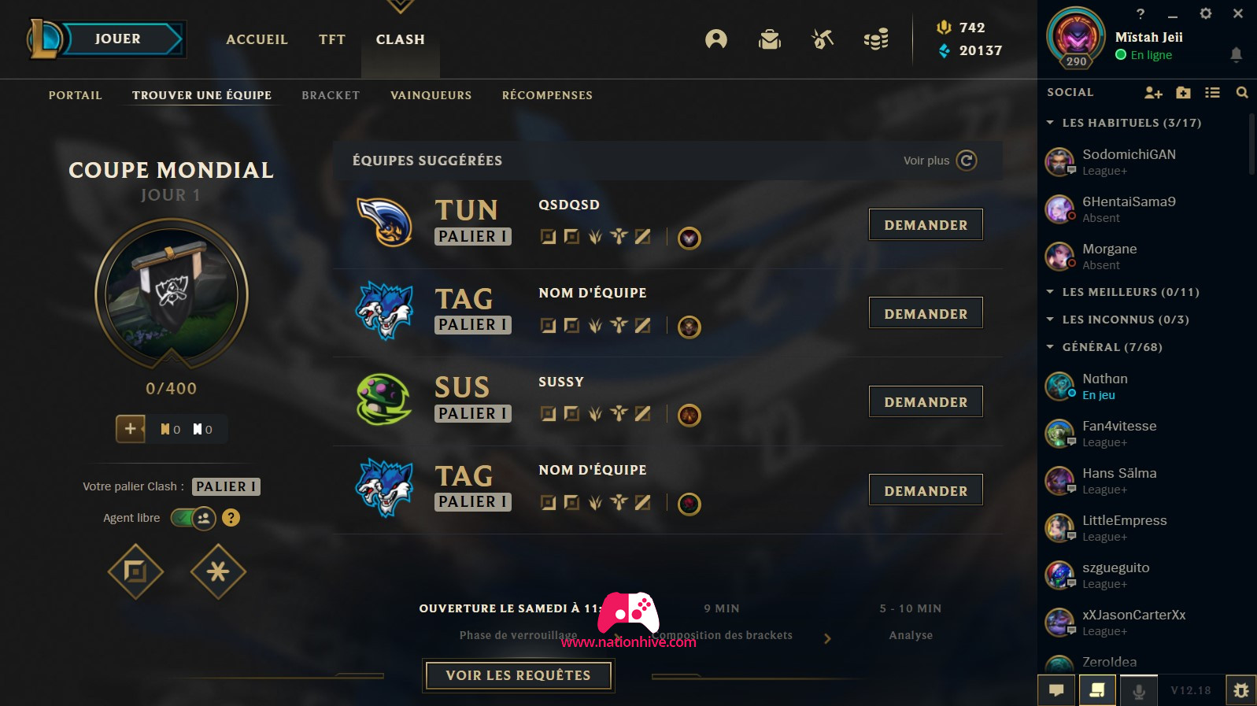Collapse the Les Habituels friend group
This screenshot has width=1257, height=706.
tap(1049, 123)
